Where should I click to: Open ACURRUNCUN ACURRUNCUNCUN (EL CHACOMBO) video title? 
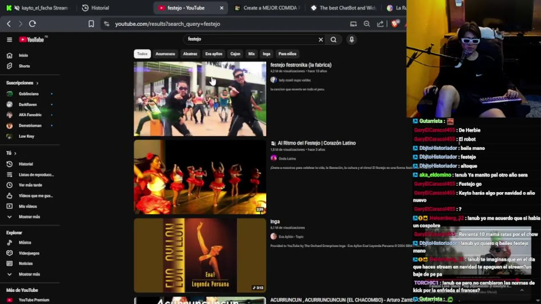coord(341,300)
